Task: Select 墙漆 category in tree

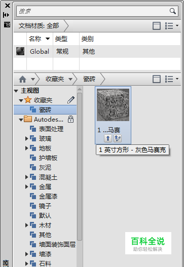Action: [41, 254]
